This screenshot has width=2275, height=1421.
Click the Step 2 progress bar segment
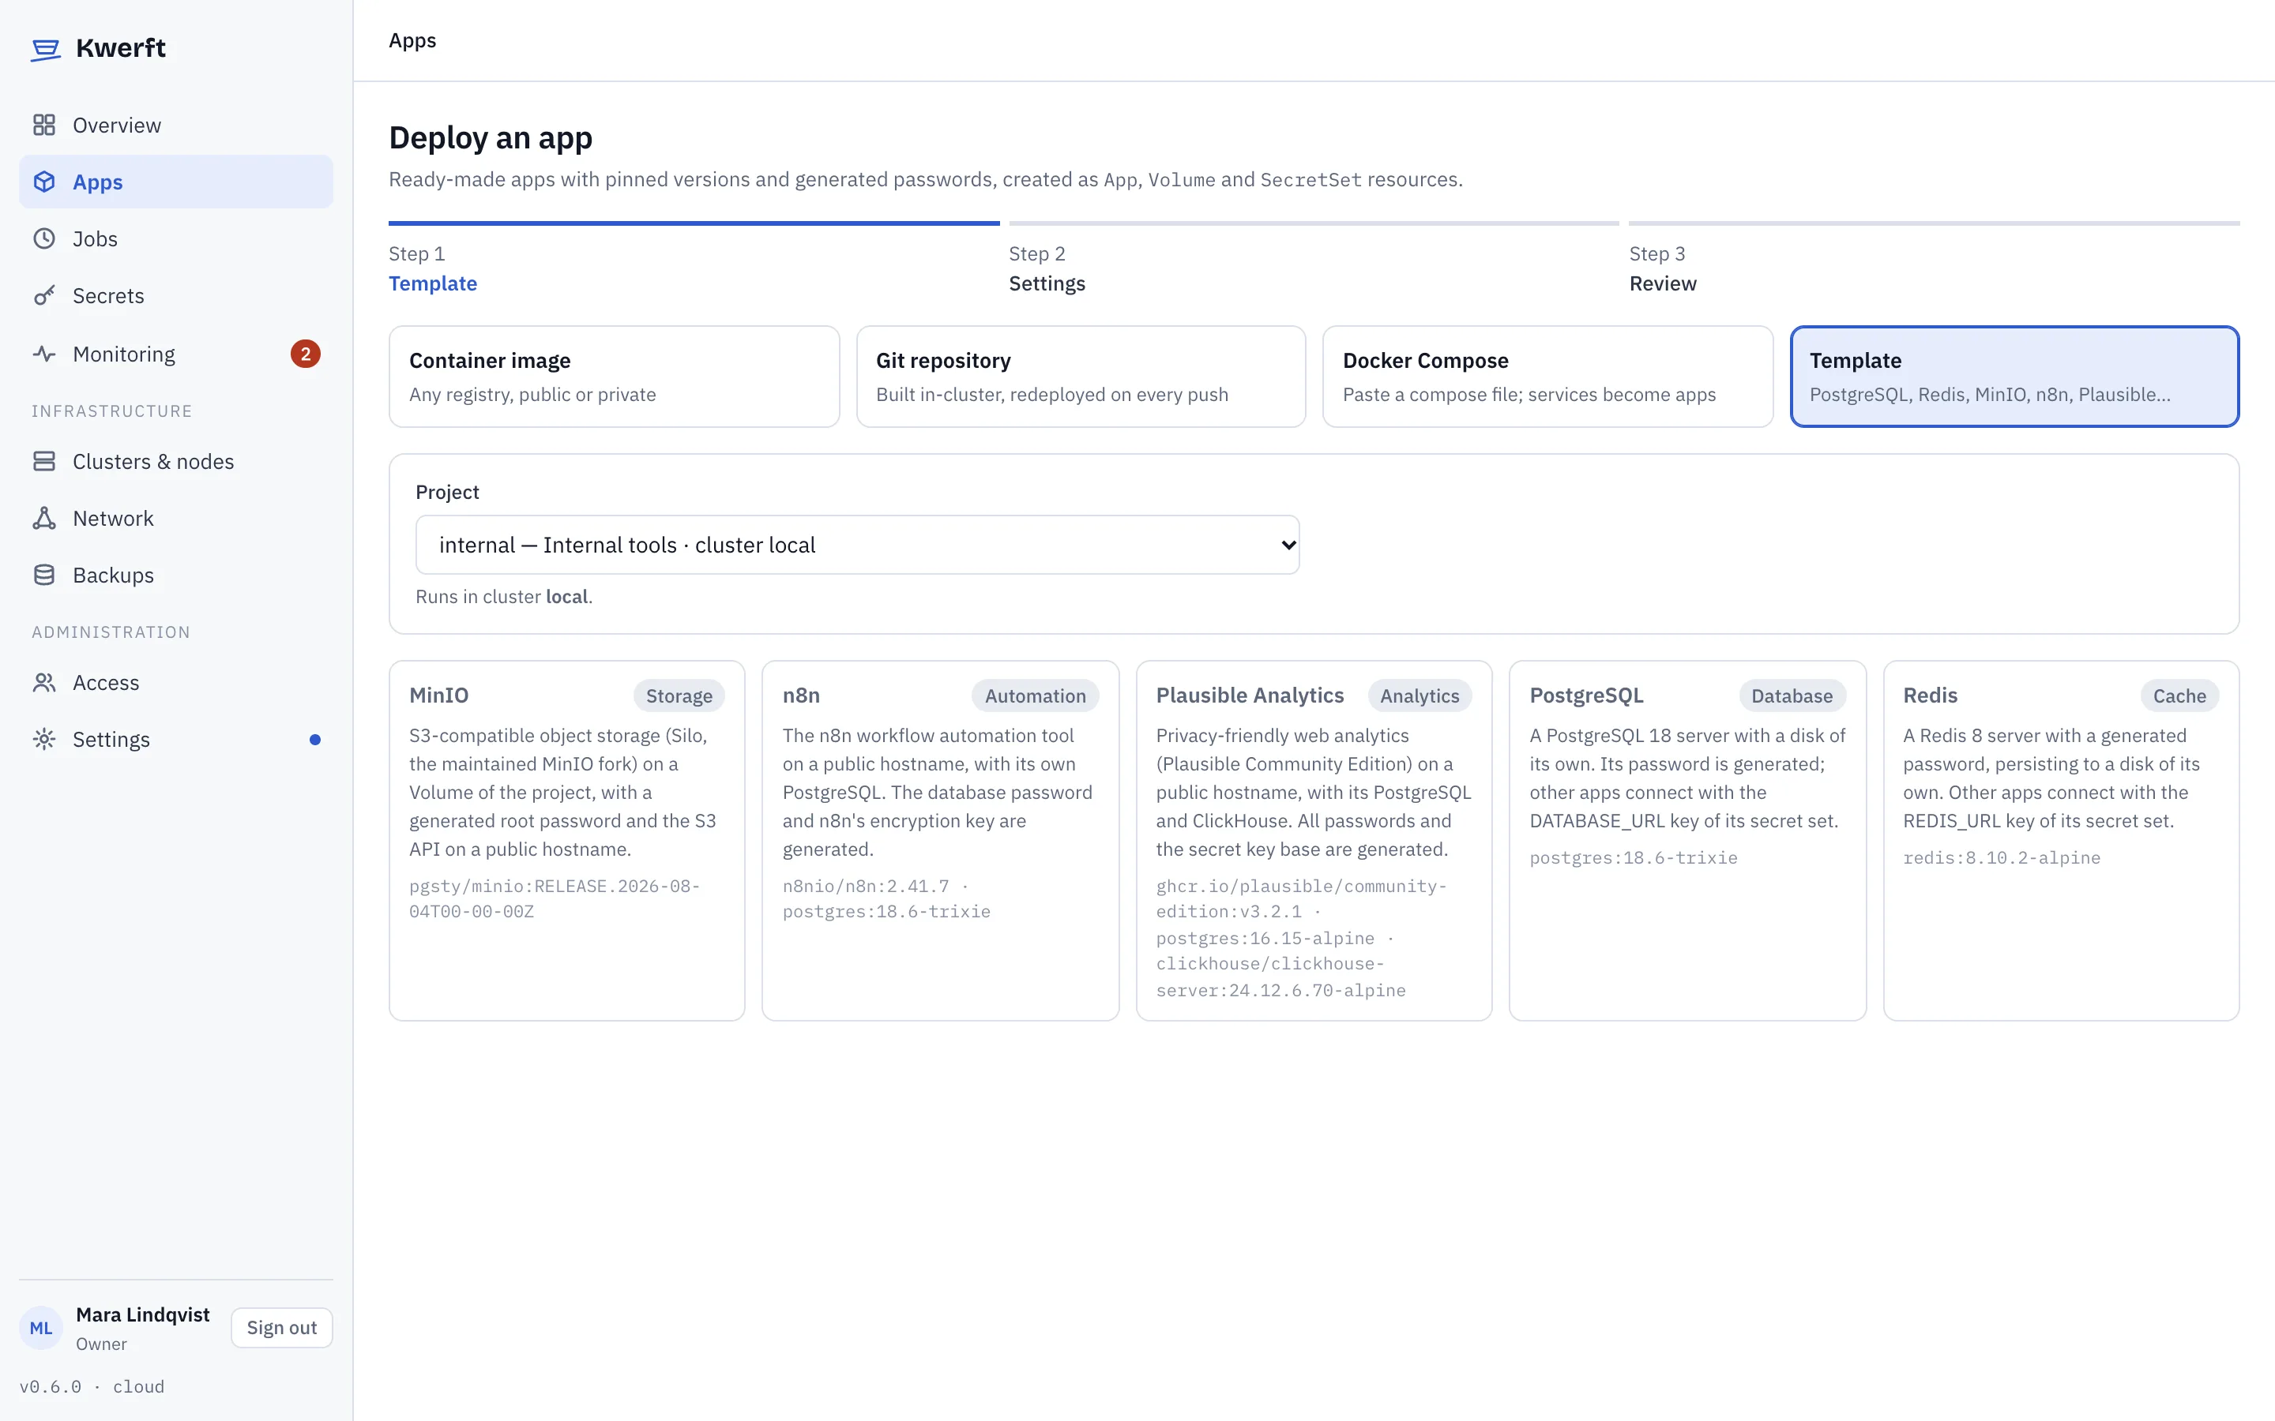coord(1314,223)
